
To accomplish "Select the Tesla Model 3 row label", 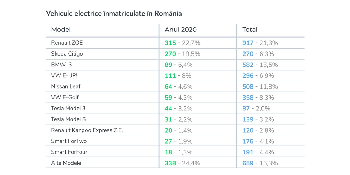I will click(x=68, y=108).
